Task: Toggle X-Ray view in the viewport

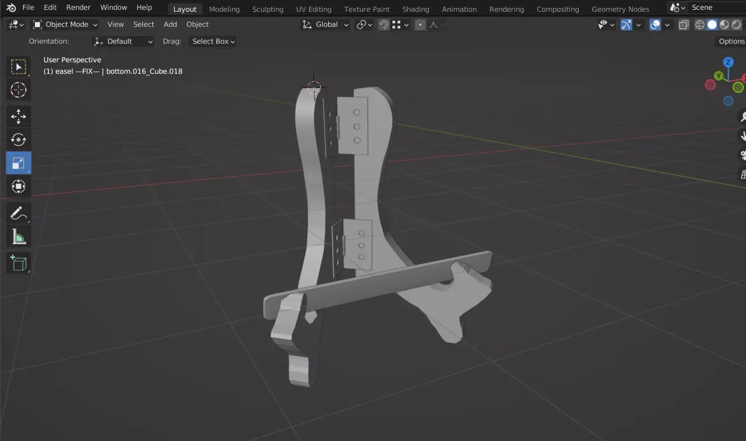Action: point(684,24)
